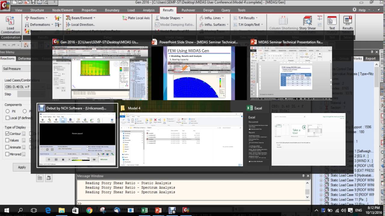Expand the Deformations dropdown arrow

click(52, 25)
